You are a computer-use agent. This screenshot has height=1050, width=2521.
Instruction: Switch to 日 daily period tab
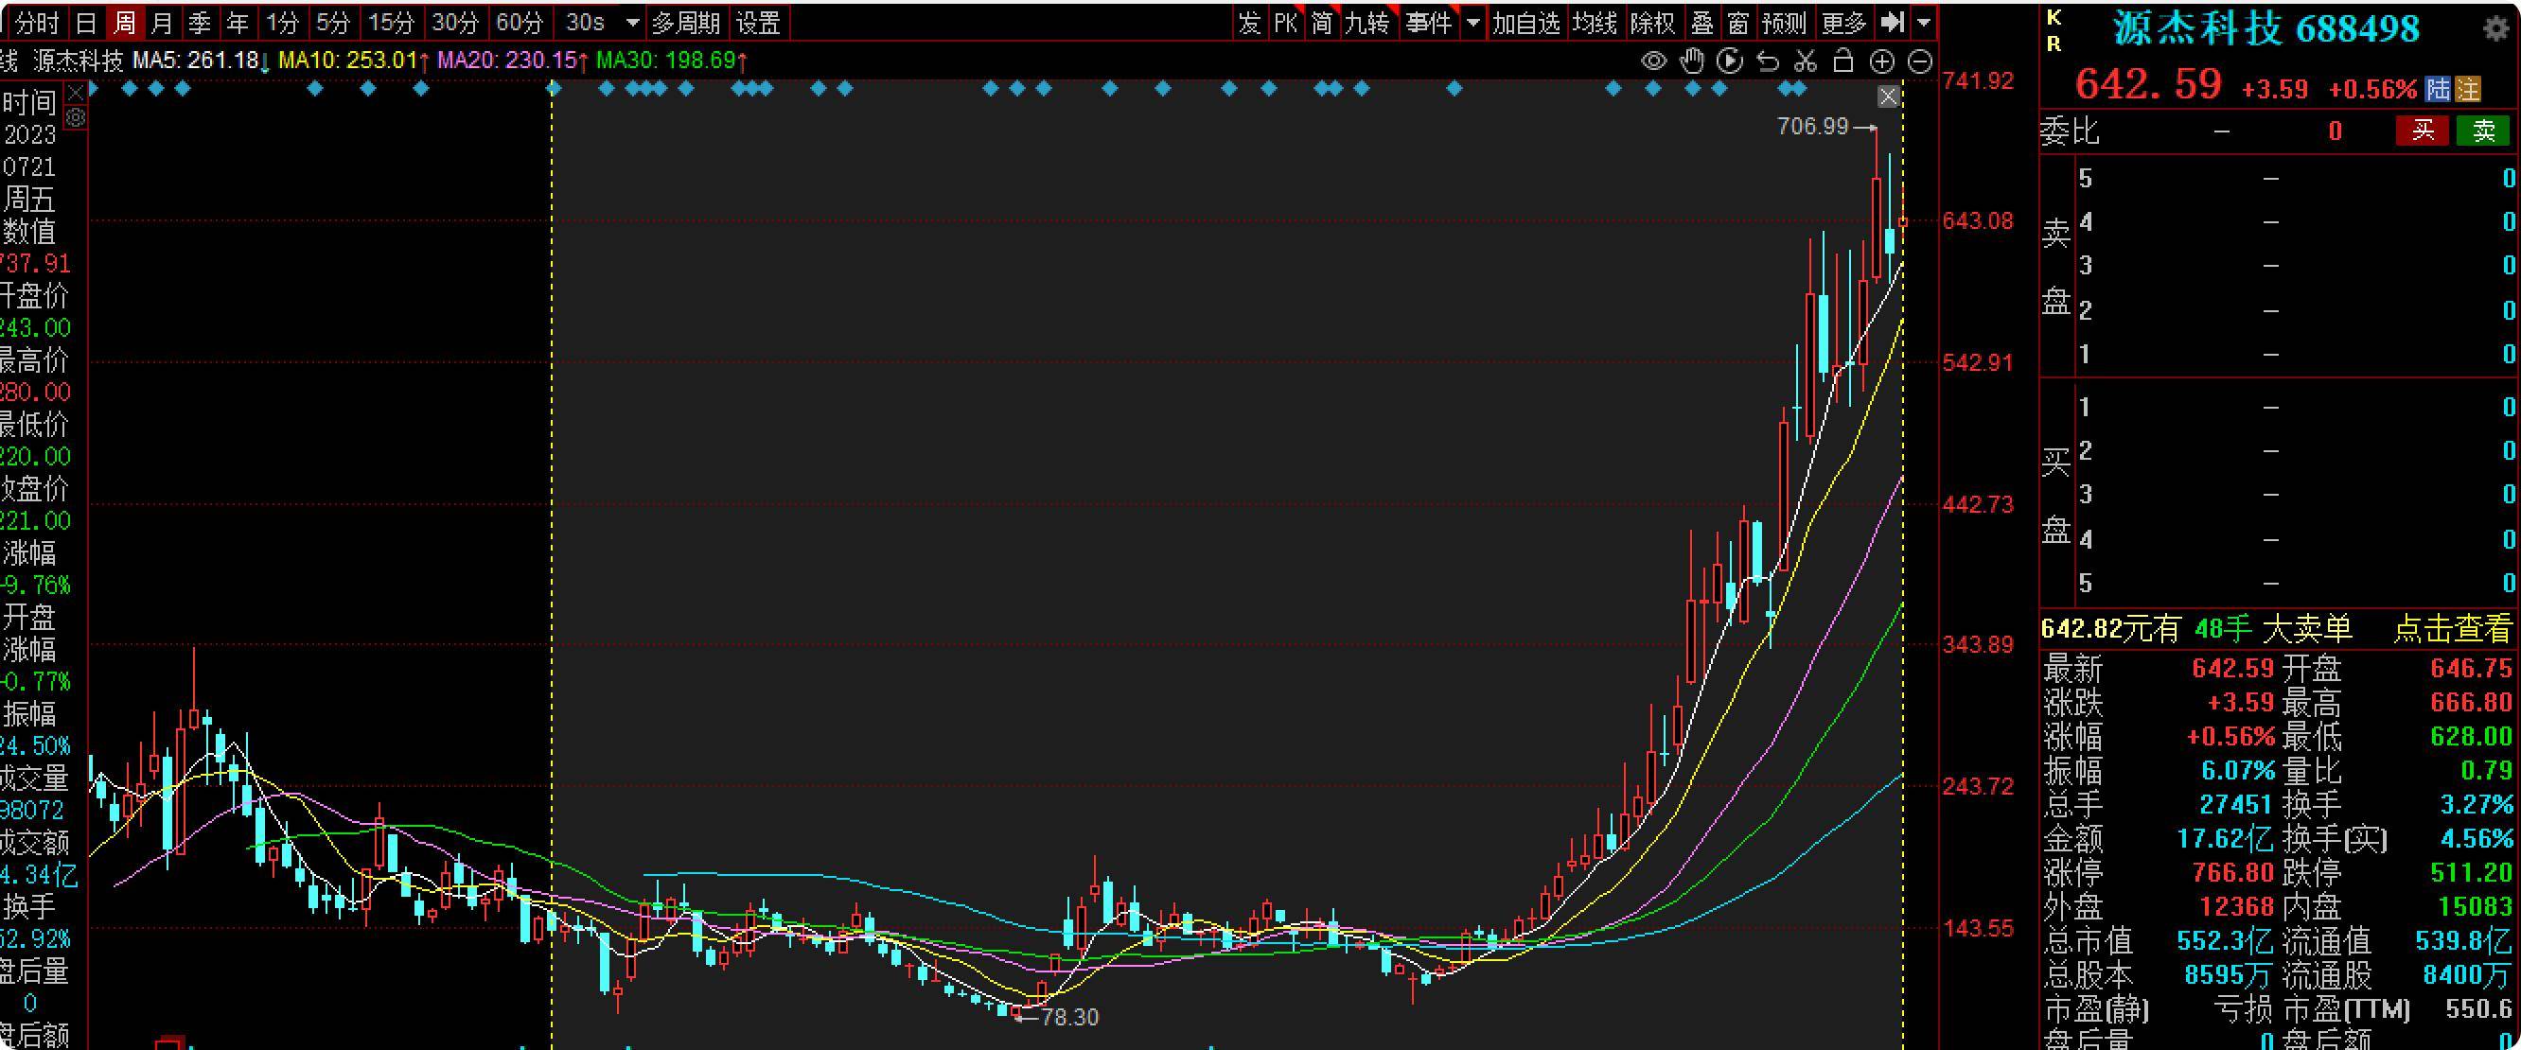click(x=86, y=22)
